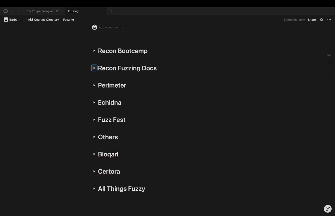The width and height of the screenshot is (335, 216).
Task: Switch to Noir Programming and ZK tab
Action: pos(43,11)
